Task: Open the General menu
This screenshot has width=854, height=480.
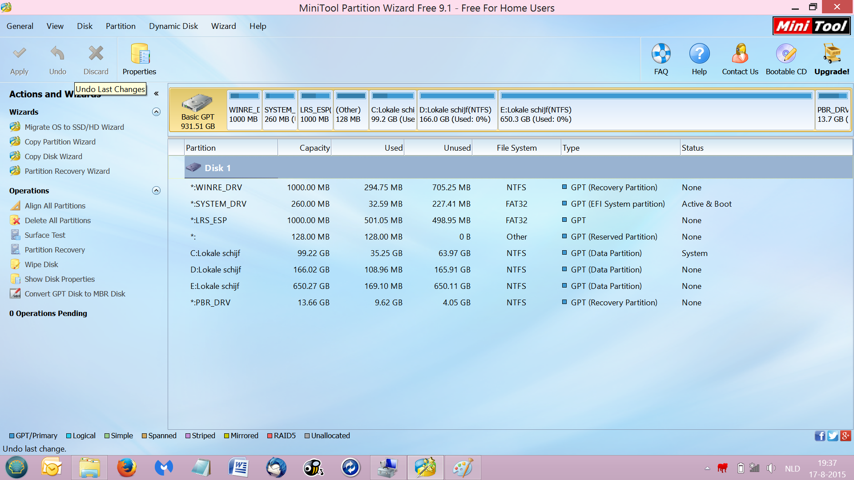Action: tap(20, 26)
